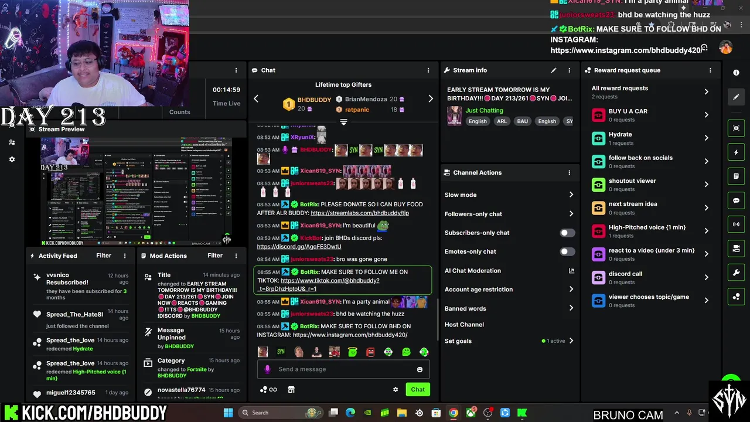Open Xbox app in taskbar
This screenshot has width=750, height=422.
click(471, 413)
